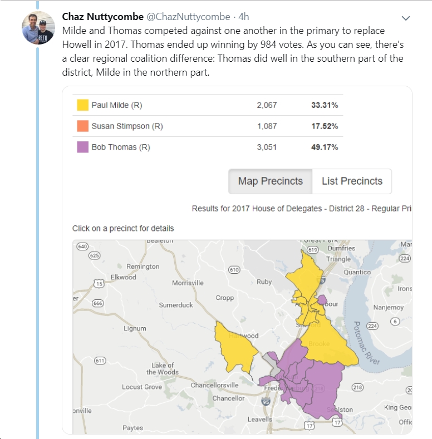
Task: Select the Paul Milde (R) results row
Action: tap(208, 105)
